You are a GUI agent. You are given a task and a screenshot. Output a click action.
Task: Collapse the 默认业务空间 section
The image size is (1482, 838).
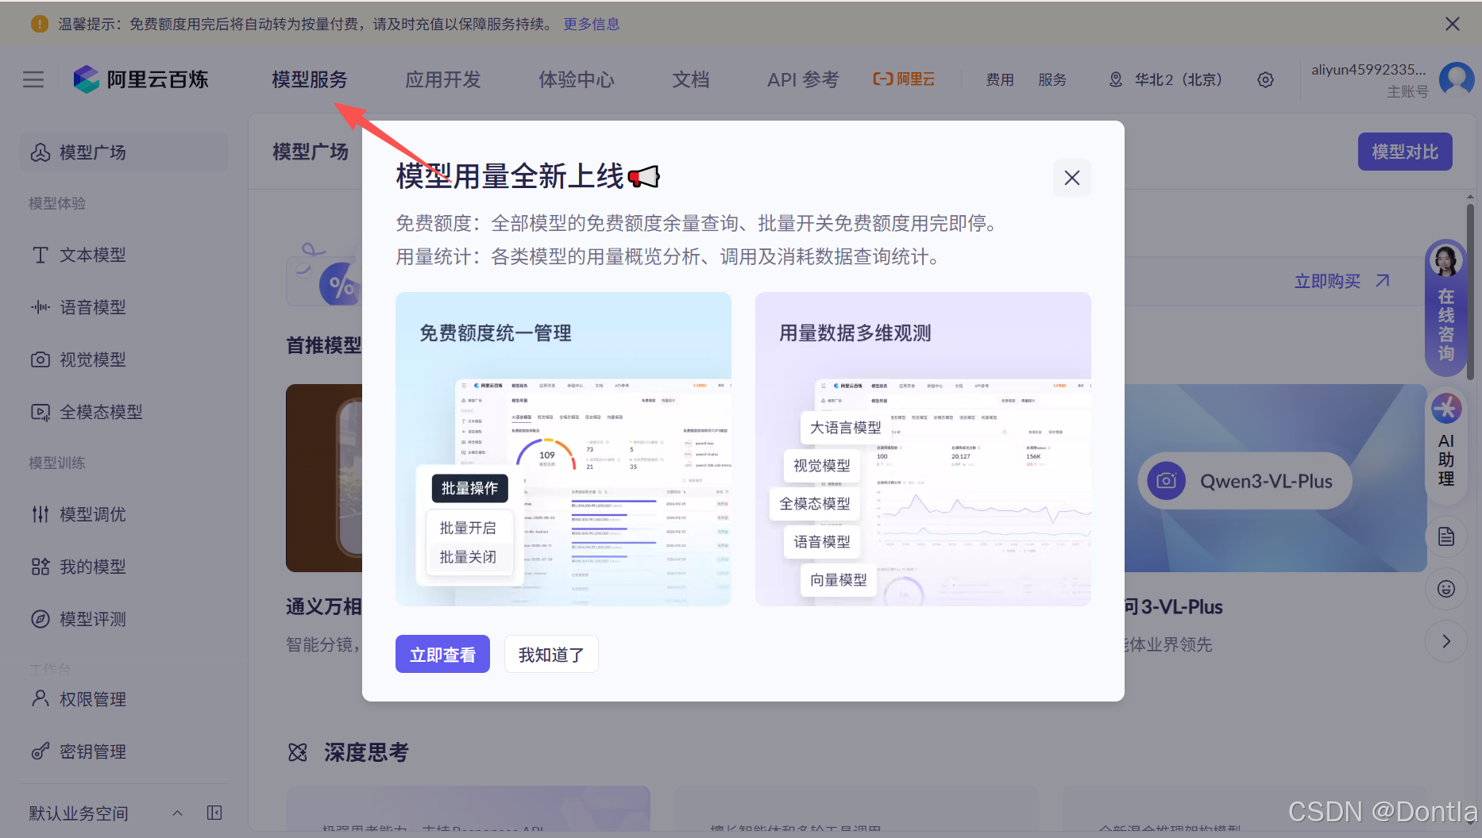[176, 813]
